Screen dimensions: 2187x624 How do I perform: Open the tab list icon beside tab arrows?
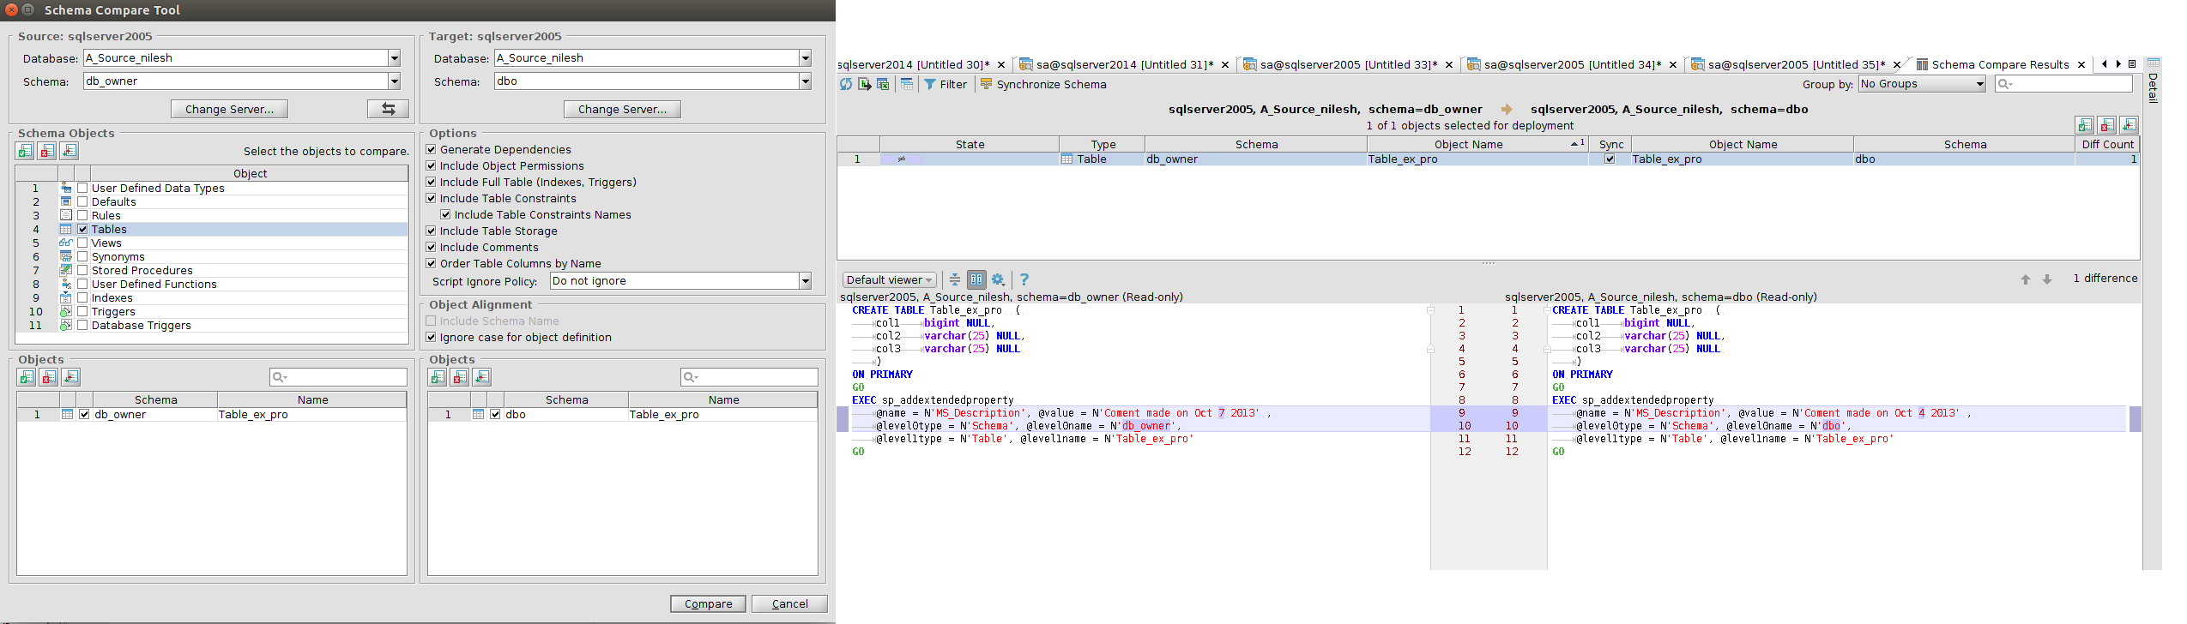(x=2132, y=64)
